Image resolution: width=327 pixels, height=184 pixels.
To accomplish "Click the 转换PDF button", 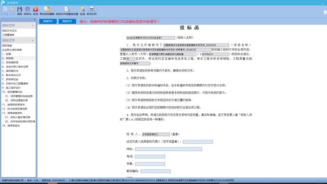I will (x=48, y=21).
